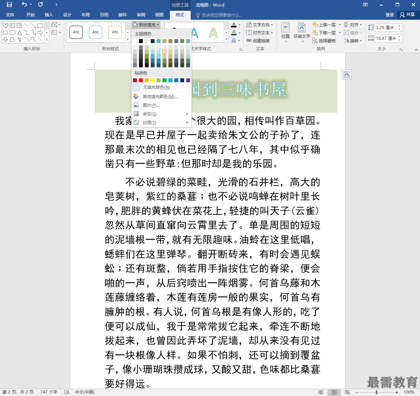Switch to the References (引用) tab
420x396 pixels.
(104, 15)
